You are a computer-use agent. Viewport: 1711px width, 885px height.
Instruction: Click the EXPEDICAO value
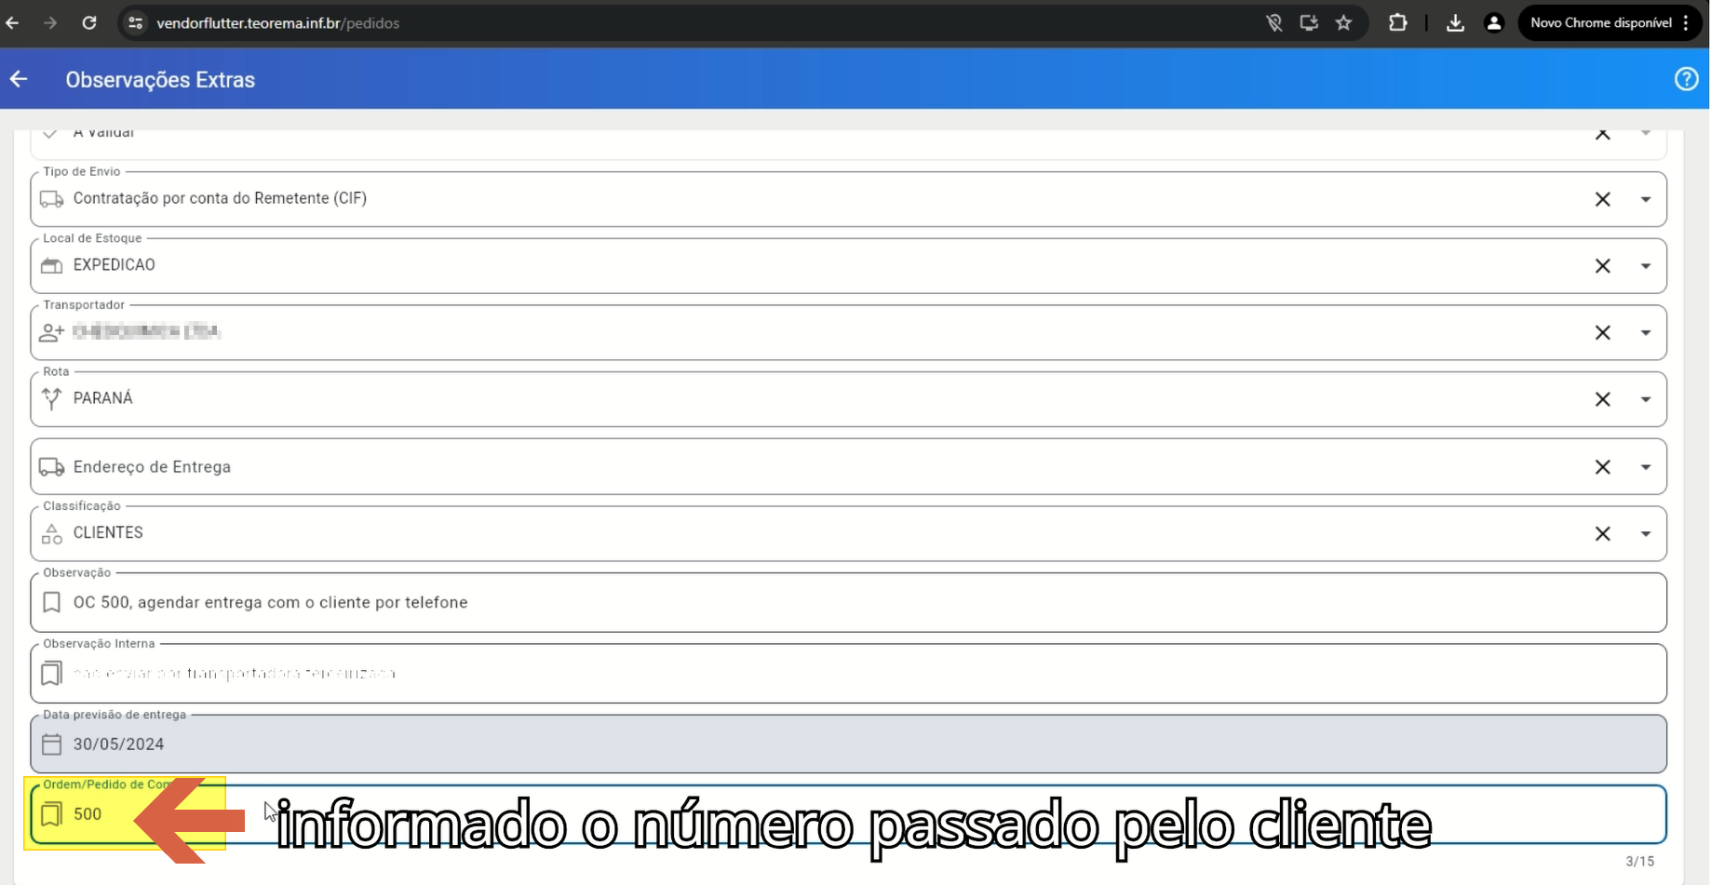point(114,265)
